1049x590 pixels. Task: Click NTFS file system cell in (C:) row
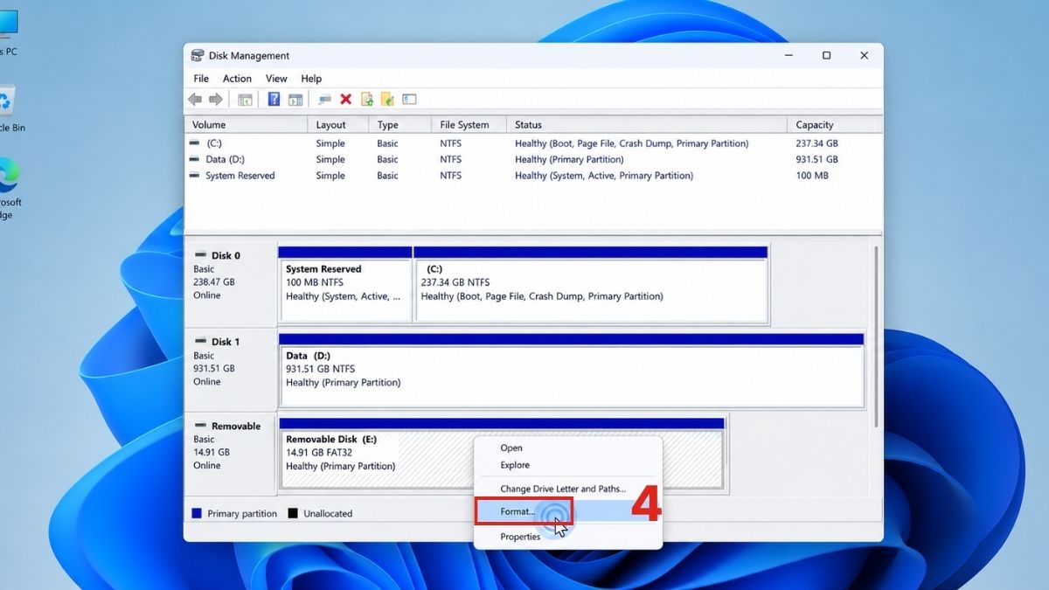(x=451, y=143)
